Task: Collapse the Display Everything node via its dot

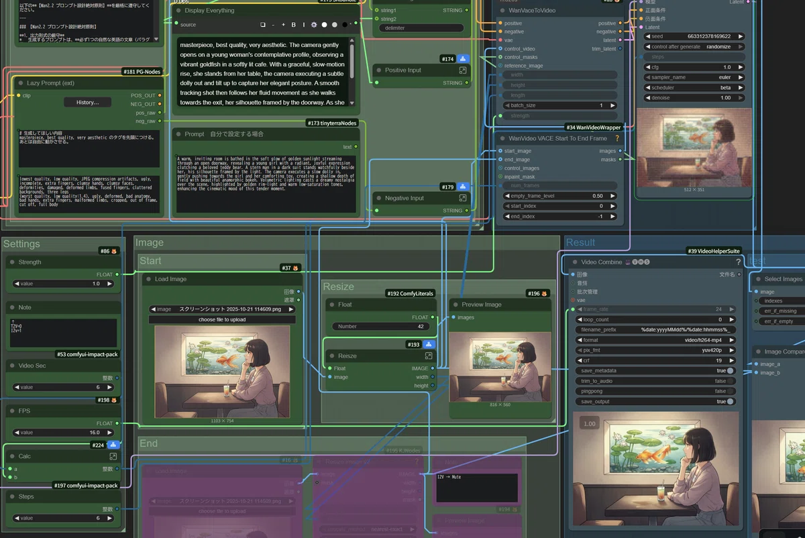Action: [178, 11]
